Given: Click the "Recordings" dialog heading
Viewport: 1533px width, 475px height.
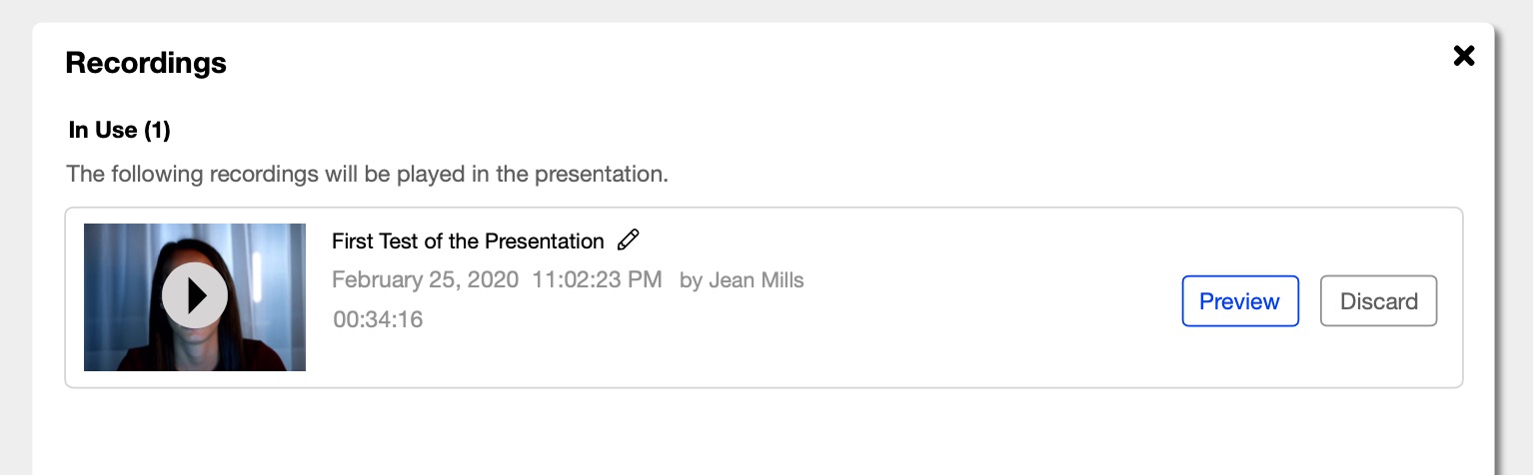Looking at the screenshot, I should (146, 63).
